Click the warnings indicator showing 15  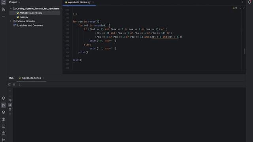[235, 8]
